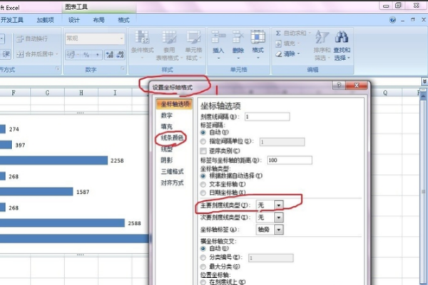
Task: Open the 数字 group dialog launcher
Action: [123, 68]
